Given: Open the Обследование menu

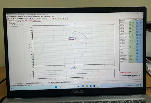Looking at the screenshot, I should coord(13,17).
